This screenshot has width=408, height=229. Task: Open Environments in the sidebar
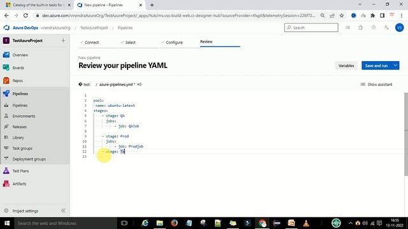click(24, 116)
